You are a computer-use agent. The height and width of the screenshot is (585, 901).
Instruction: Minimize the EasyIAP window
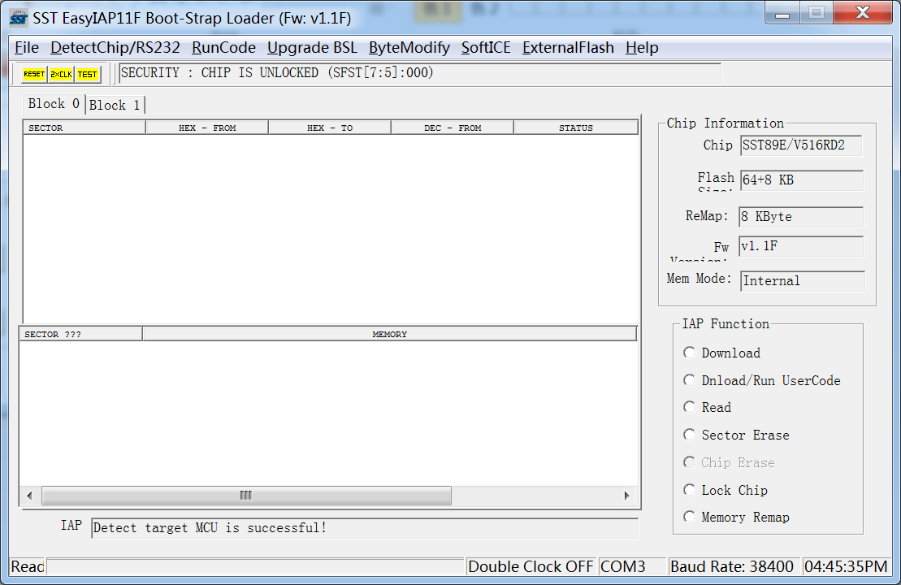coord(782,13)
